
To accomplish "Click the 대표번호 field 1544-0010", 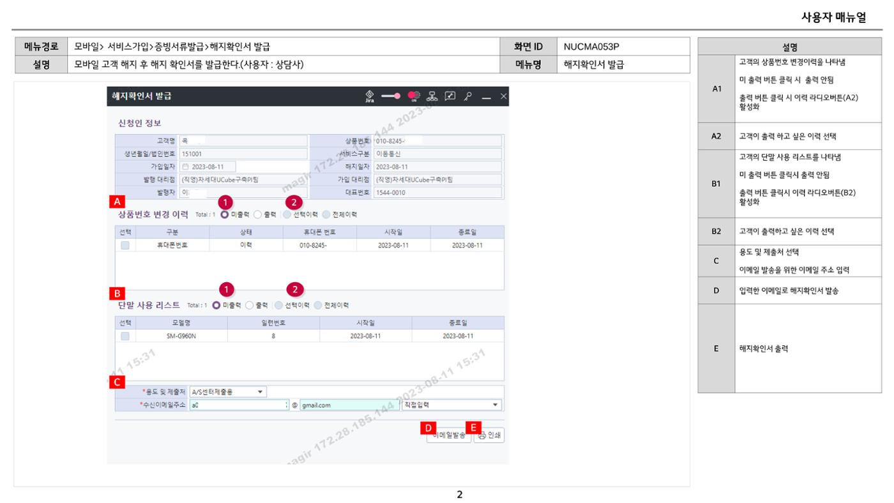I will click(437, 192).
